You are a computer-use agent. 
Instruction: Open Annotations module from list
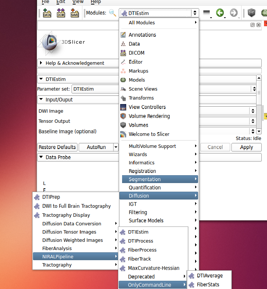(142, 35)
